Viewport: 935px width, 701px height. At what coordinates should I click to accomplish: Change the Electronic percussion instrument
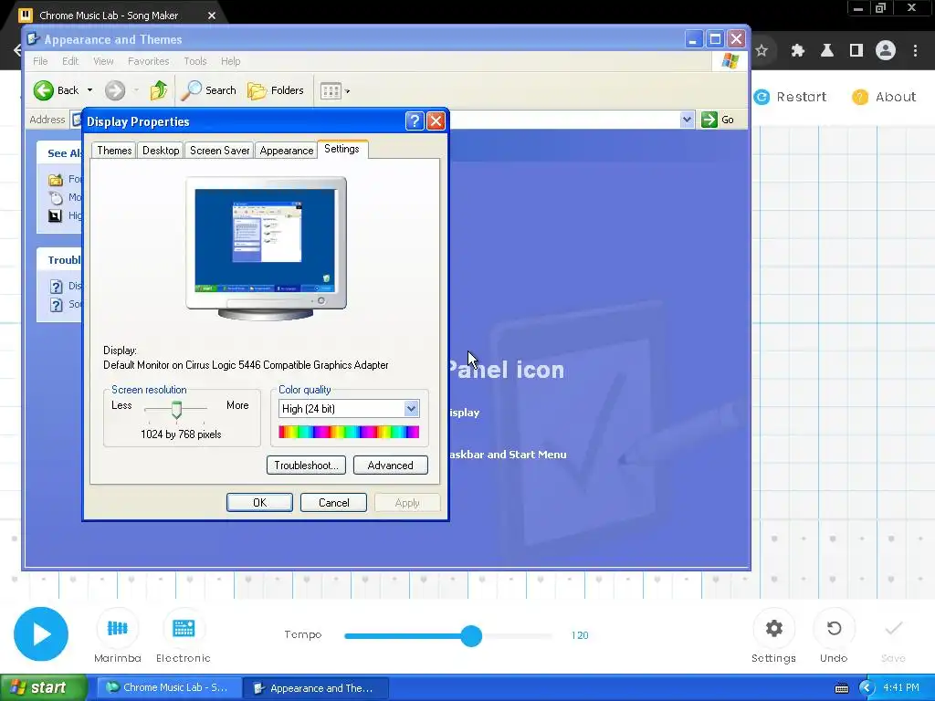tap(183, 635)
